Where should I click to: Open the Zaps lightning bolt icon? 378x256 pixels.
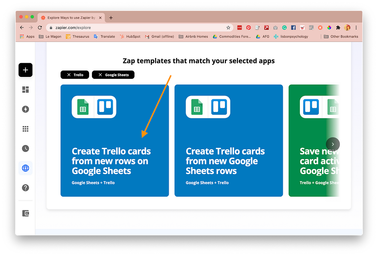click(26, 109)
